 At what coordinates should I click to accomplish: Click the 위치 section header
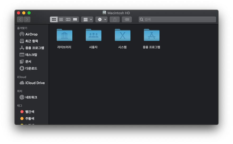(20, 91)
